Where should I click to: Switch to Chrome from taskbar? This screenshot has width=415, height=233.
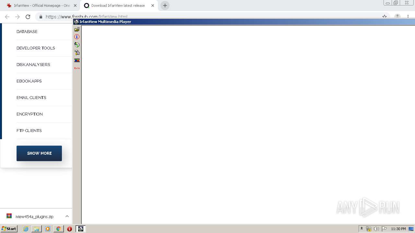click(x=59, y=229)
